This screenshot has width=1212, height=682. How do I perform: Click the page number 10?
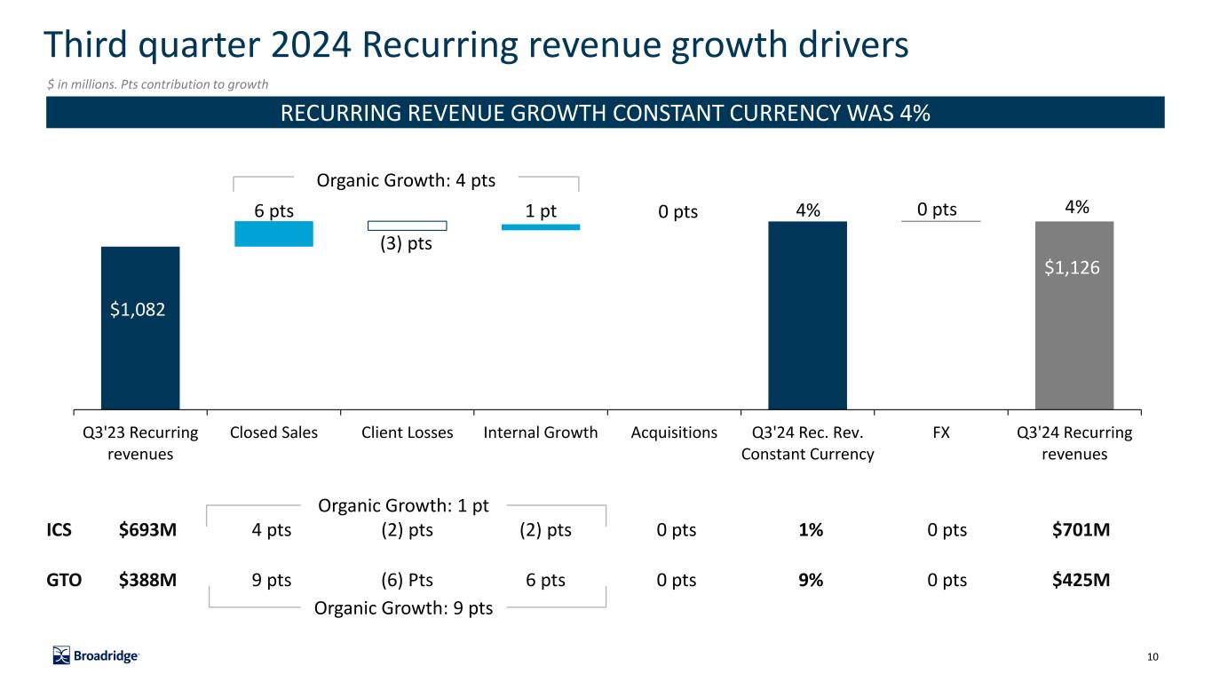coord(1153,657)
